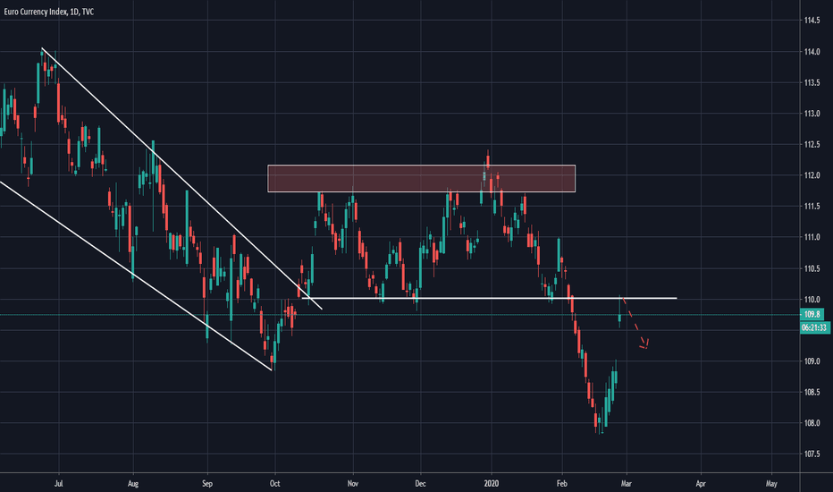Click the 110.5 price axis label
The image size is (833, 492).
coord(812,268)
